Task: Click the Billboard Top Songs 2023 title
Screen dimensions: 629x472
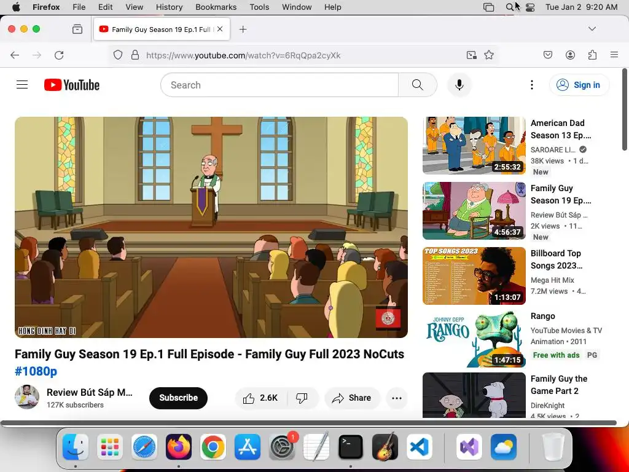Action: (557, 259)
